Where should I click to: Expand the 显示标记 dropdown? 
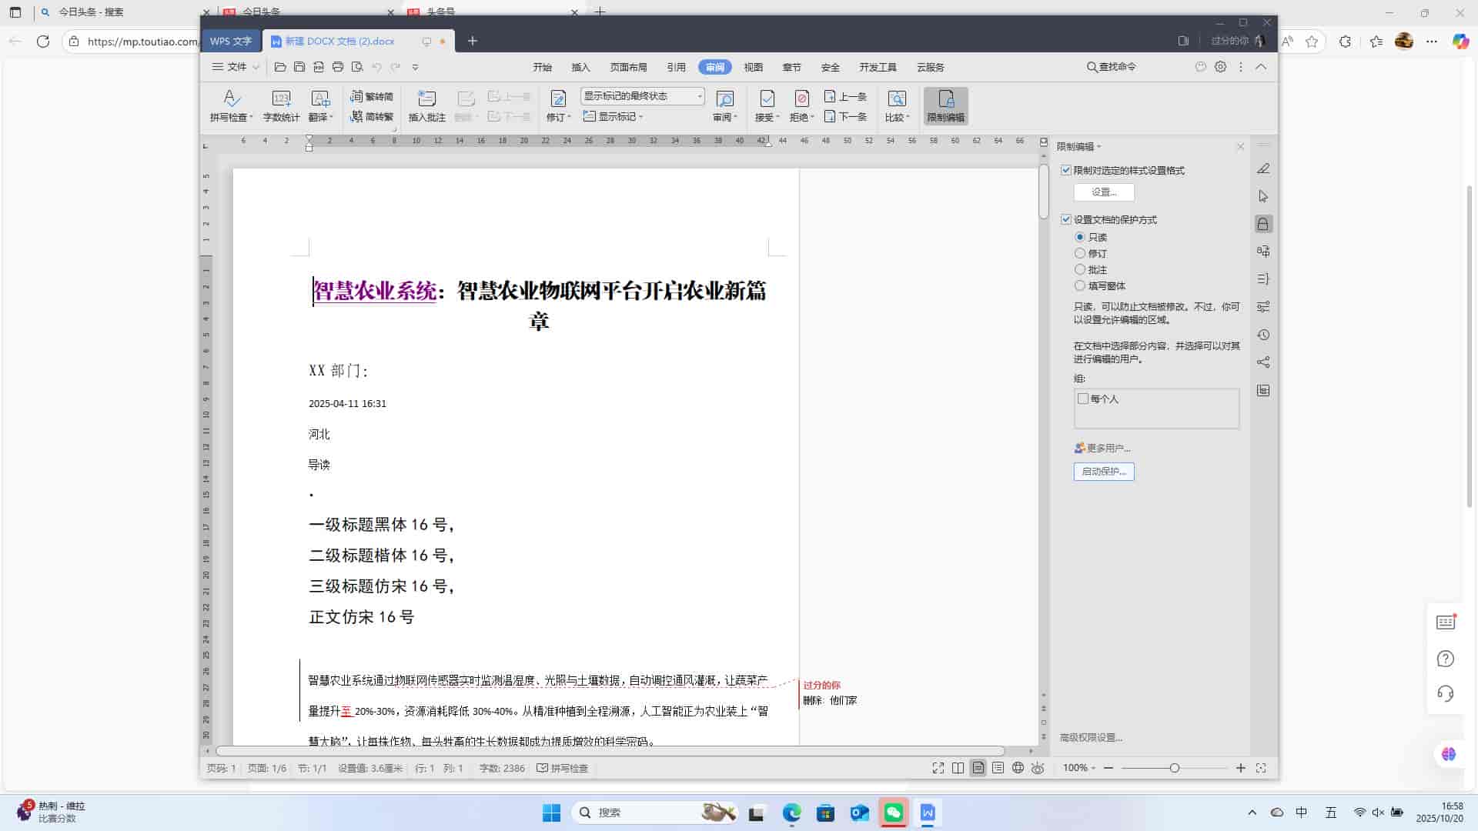tap(613, 116)
